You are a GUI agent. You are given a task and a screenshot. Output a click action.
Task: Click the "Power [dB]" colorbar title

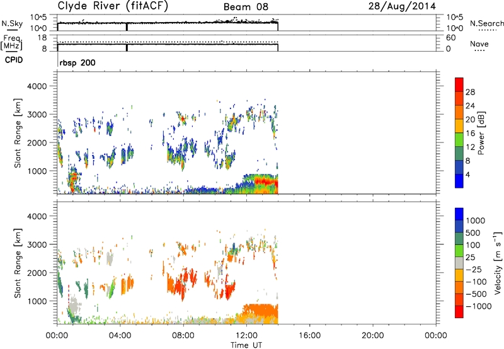[481, 133]
